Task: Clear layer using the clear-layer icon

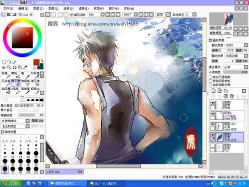Action: [x=226, y=96]
